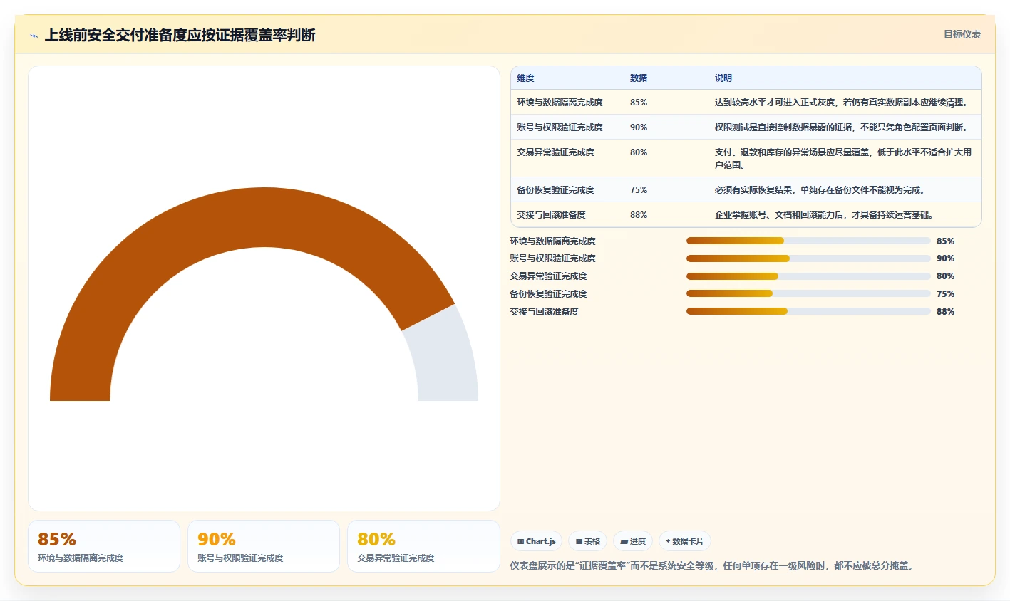Click the 80% 交易异常验证完成度 stat card
This screenshot has height=601, width=1010.
(423, 546)
